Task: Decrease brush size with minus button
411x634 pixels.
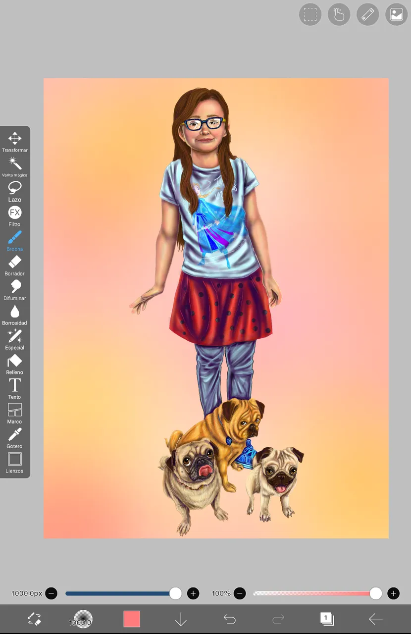Action: tap(51, 593)
